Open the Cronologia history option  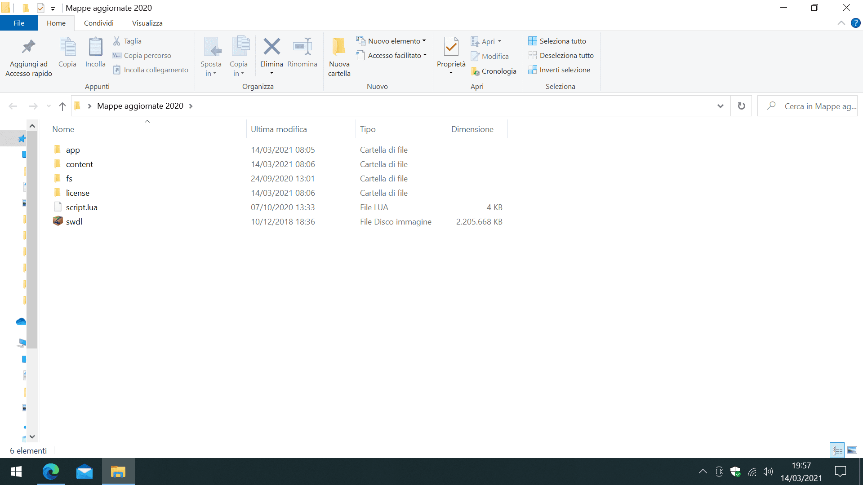[494, 71]
